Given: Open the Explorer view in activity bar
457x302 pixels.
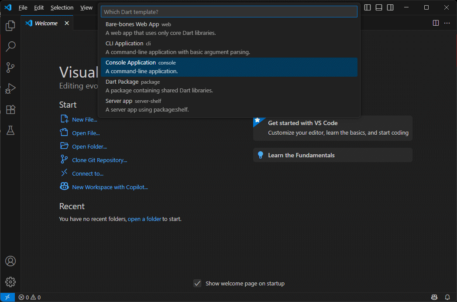Looking at the screenshot, I should [x=10, y=26].
